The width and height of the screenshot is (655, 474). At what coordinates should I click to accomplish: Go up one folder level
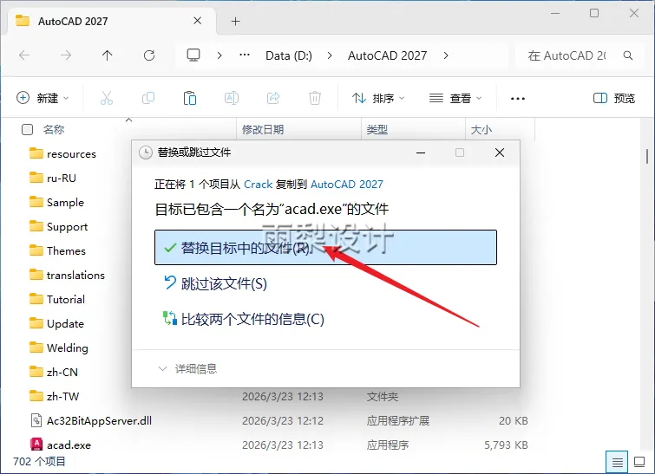pyautogui.click(x=108, y=55)
